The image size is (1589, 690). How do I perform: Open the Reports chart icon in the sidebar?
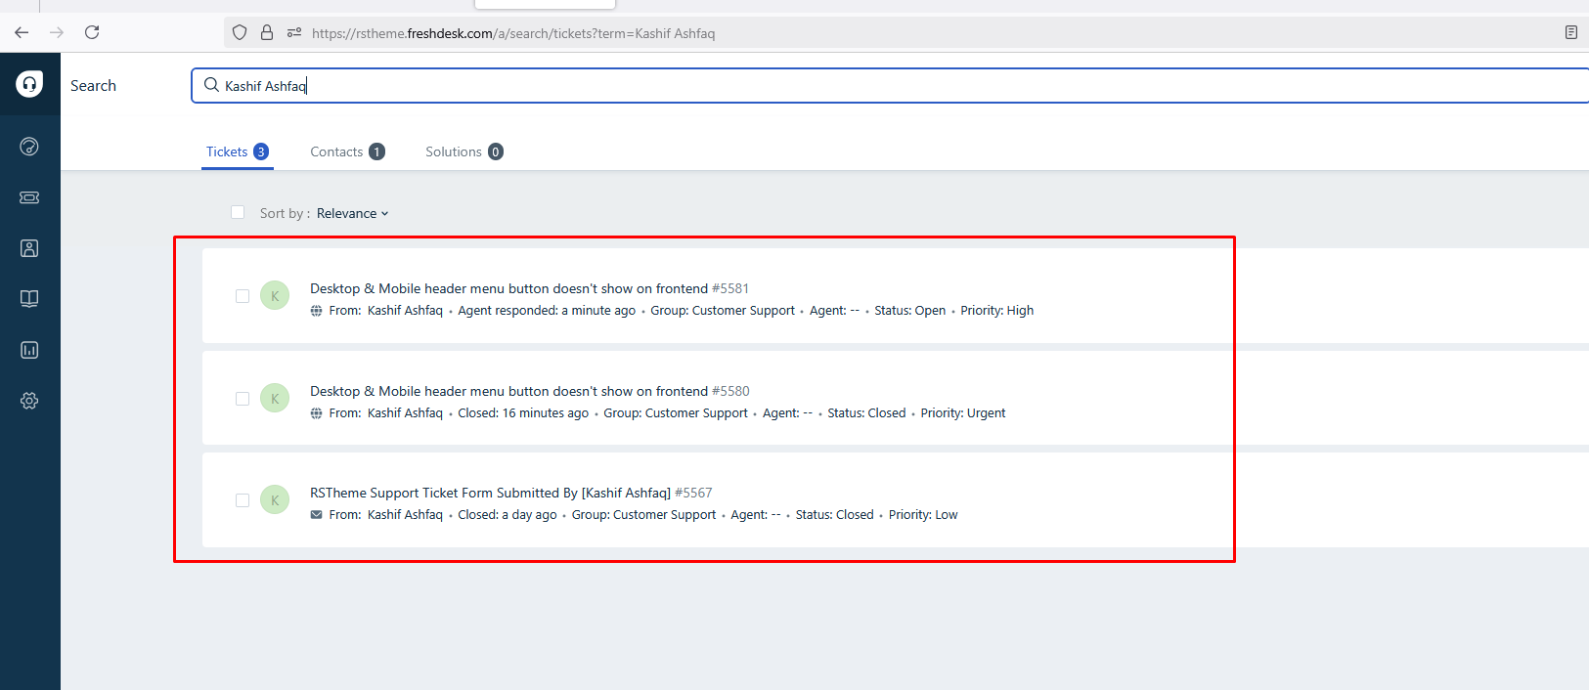tap(29, 350)
